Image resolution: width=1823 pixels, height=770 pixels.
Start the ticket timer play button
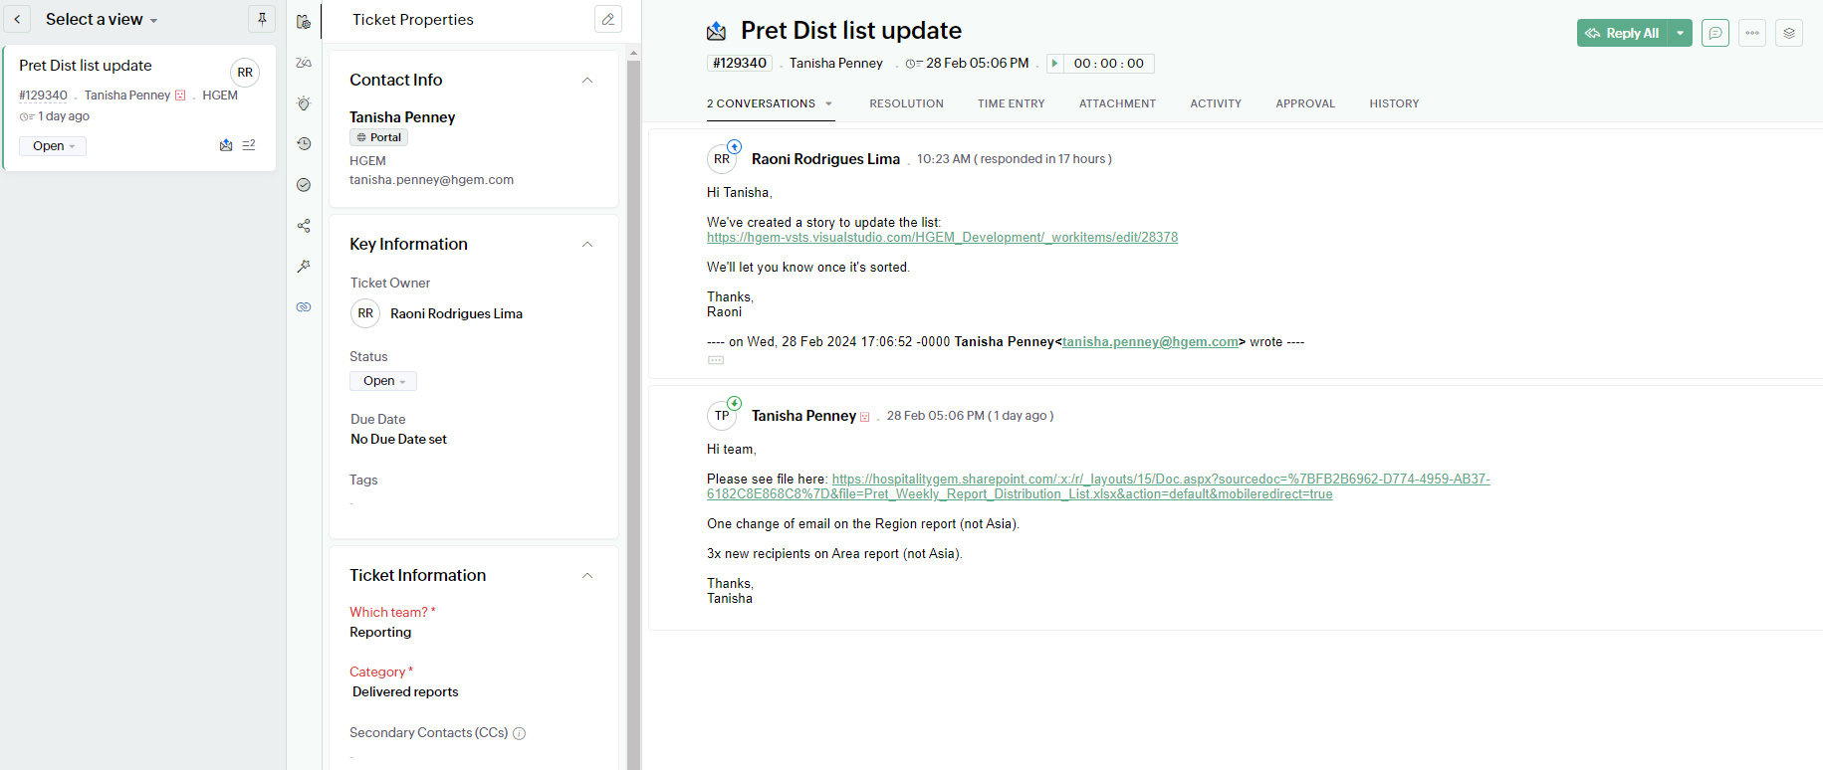[x=1054, y=64]
